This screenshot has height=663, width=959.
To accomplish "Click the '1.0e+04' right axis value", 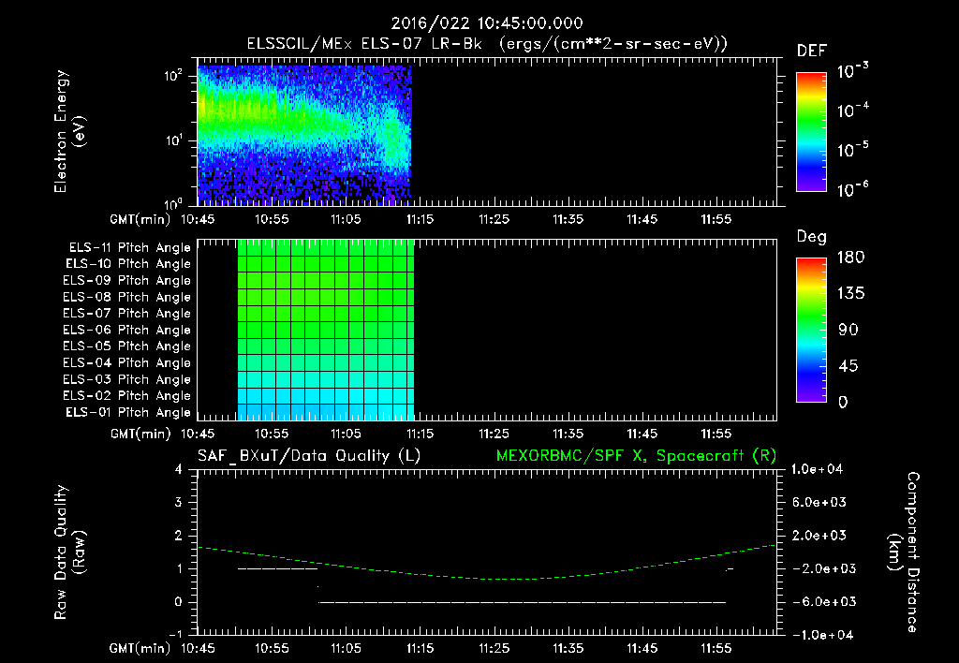I will click(x=817, y=470).
